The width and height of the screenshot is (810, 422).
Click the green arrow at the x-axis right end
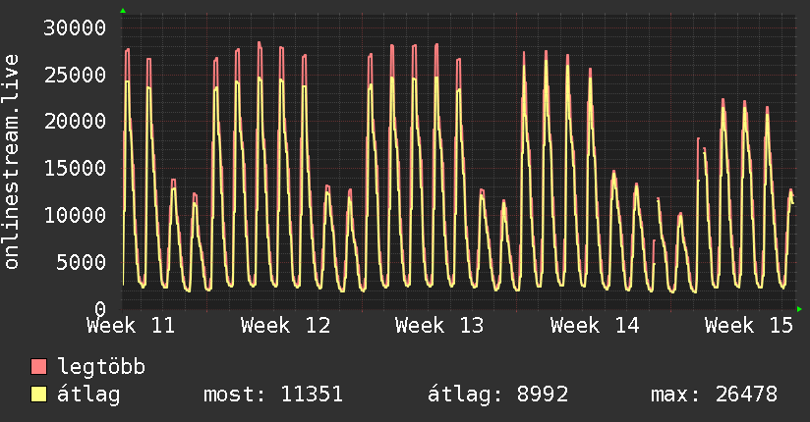[x=800, y=309]
